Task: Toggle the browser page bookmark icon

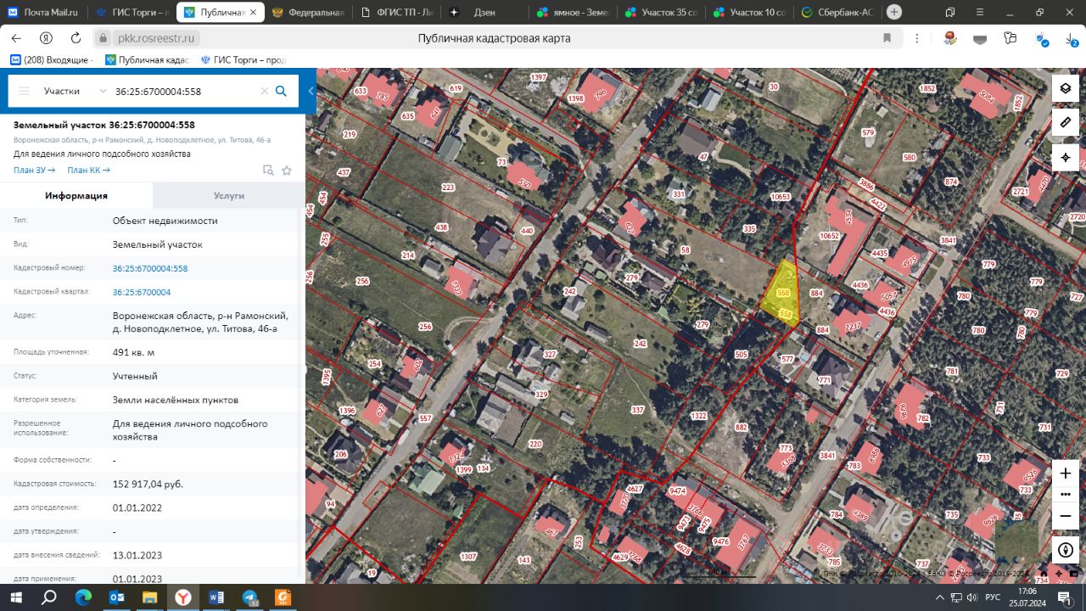Action: 887,38
